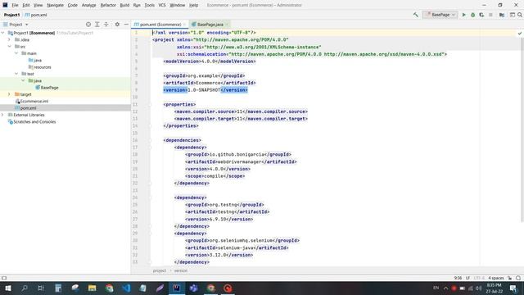Open the Refactor menu

tap(108, 5)
